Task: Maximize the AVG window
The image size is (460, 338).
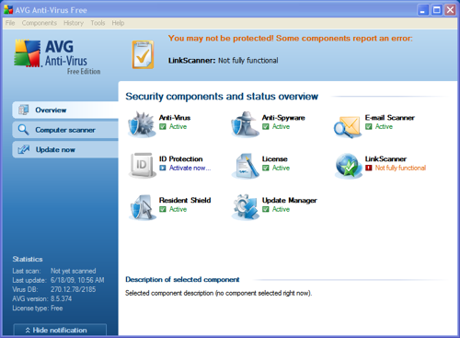Action: pyautogui.click(x=437, y=10)
